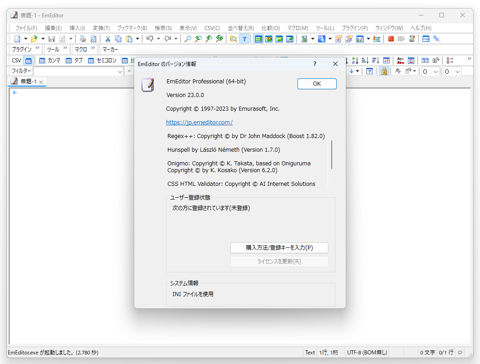Click 購入方法/登録キーを入力 button
This screenshot has height=364, width=480.
click(x=279, y=248)
